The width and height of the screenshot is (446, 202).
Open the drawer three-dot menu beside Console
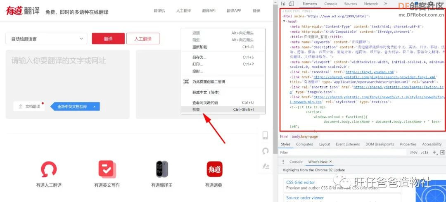click(283, 162)
